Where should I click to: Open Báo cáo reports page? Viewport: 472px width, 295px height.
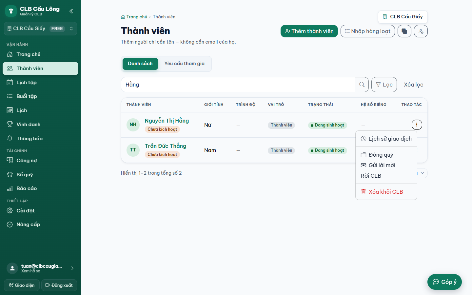coord(40,188)
